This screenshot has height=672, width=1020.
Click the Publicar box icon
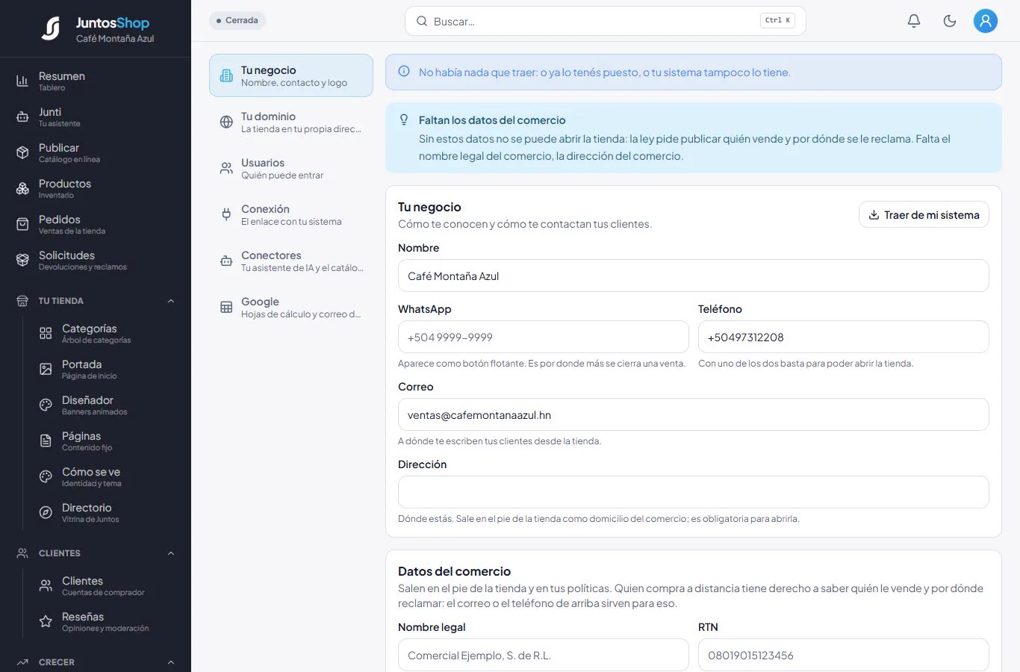tap(22, 152)
